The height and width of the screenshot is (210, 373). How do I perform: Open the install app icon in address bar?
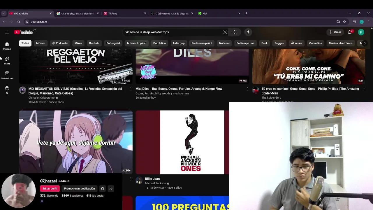pos(338,22)
